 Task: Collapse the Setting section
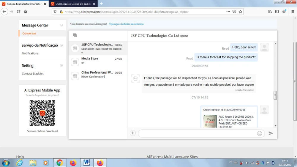tap(61, 65)
